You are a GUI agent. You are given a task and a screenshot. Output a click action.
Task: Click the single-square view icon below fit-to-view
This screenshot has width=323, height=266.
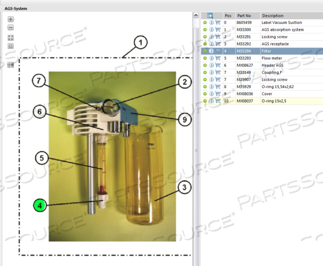(x=11, y=46)
